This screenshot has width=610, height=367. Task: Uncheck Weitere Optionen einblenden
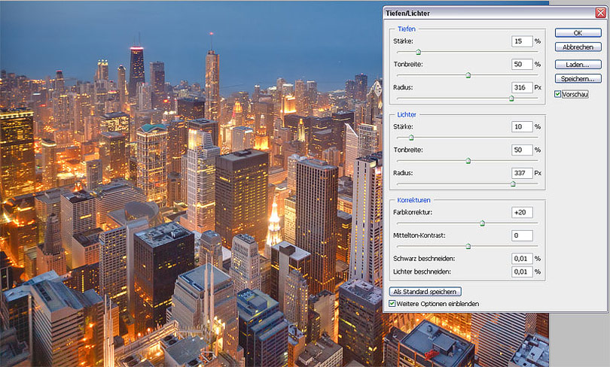point(392,304)
